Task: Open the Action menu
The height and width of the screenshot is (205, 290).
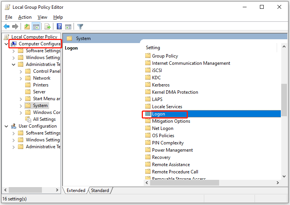Action: point(25,17)
